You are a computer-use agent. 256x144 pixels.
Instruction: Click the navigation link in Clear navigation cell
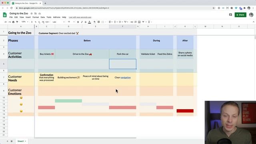(126, 78)
